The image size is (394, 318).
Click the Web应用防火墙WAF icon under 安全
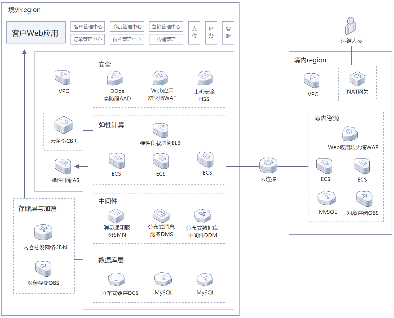[x=160, y=78]
